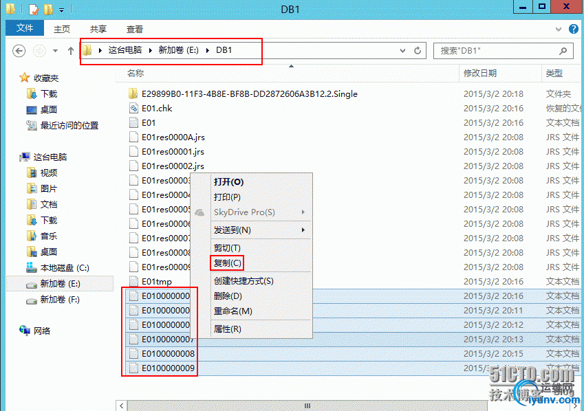Select file E01res00001.jrs
This screenshot has height=411, width=584.
coord(173,152)
